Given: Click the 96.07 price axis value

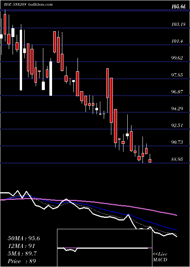Looking at the screenshot, I should (177, 92).
